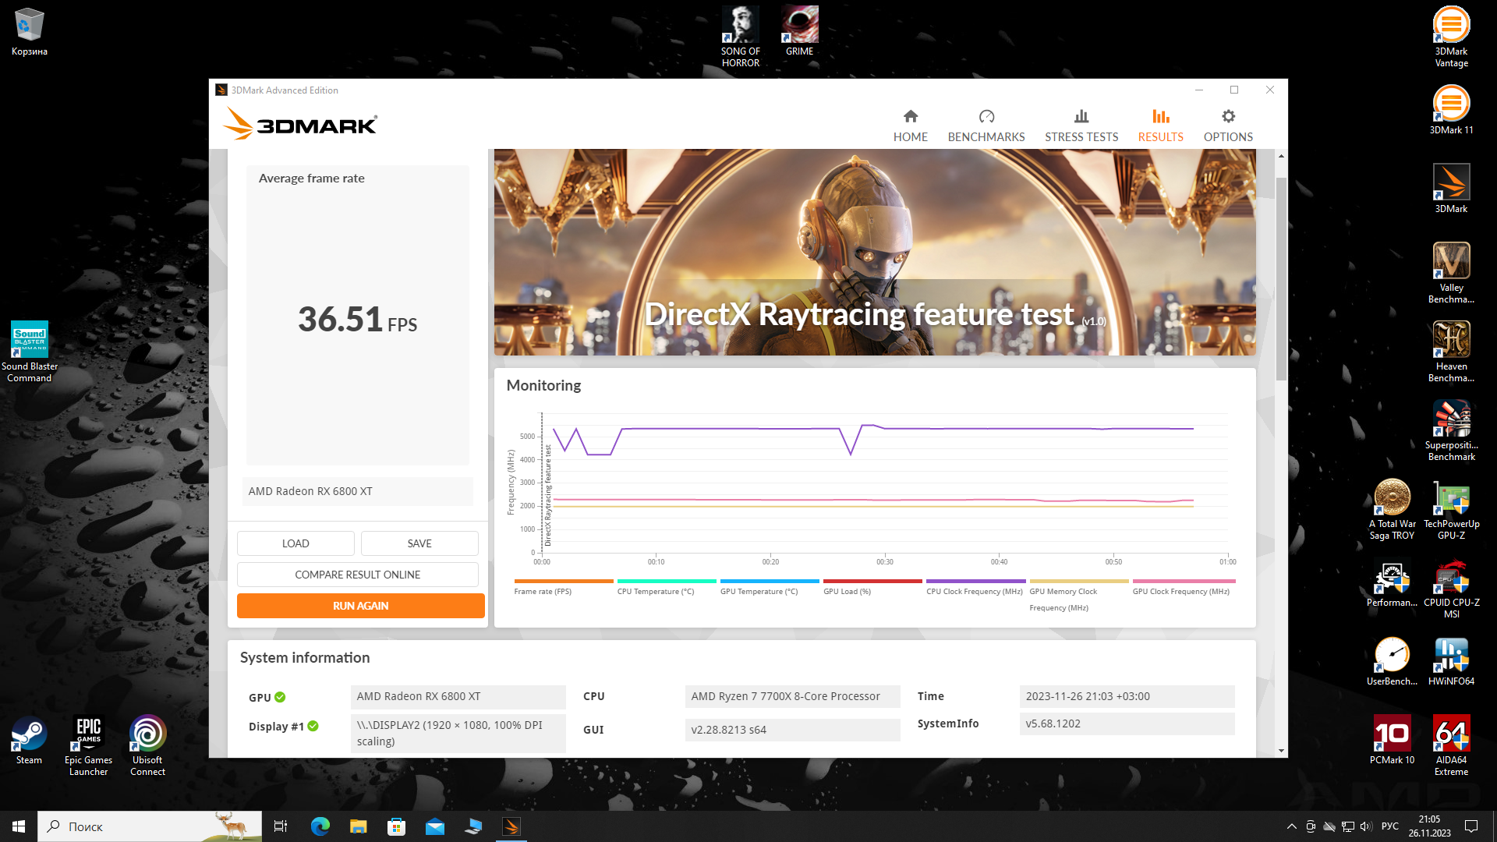Open Options gear icon
1497x842 pixels.
click(x=1228, y=117)
